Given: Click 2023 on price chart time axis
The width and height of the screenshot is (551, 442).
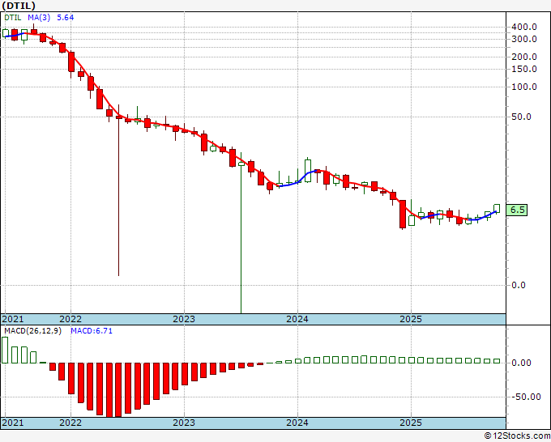Looking at the screenshot, I should [x=184, y=319].
